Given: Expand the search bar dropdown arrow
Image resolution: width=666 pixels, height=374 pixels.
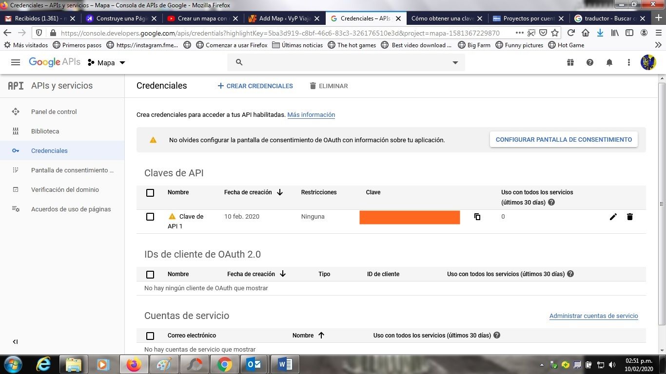Looking at the screenshot, I should pos(455,62).
